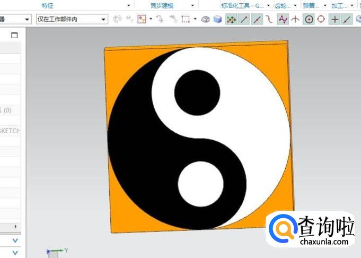Screen dimensions: 361x258
Task: Toggle the End Point snap
Action: click(x=244, y=19)
